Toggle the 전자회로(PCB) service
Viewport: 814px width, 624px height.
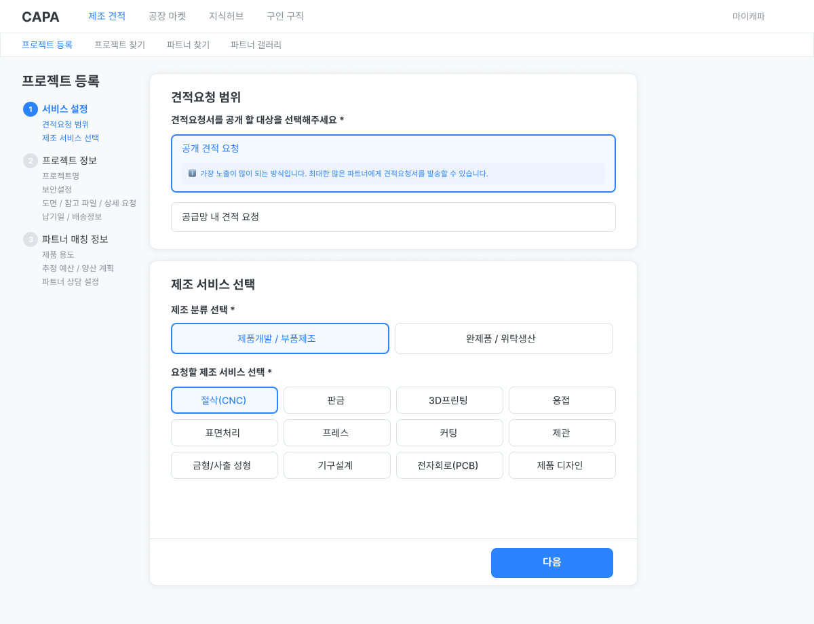coord(449,465)
